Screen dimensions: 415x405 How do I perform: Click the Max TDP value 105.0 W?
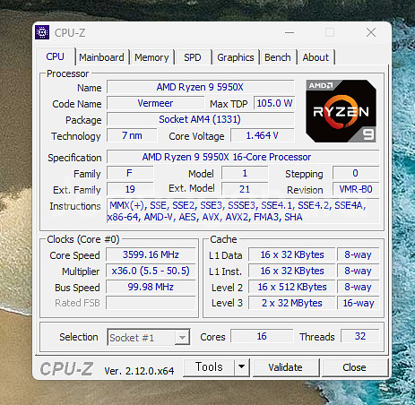(x=274, y=103)
